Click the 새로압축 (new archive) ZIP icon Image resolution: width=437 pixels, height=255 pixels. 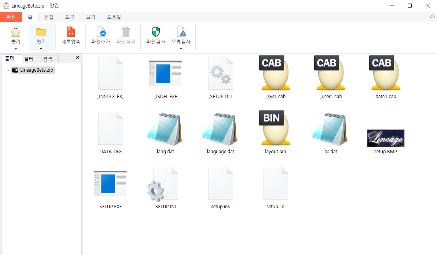pyautogui.click(x=71, y=32)
